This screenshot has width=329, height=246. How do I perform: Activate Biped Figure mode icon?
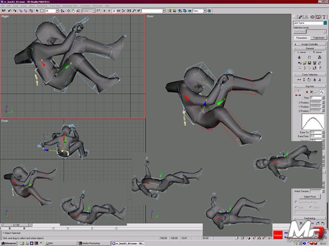pyautogui.click(x=299, y=58)
